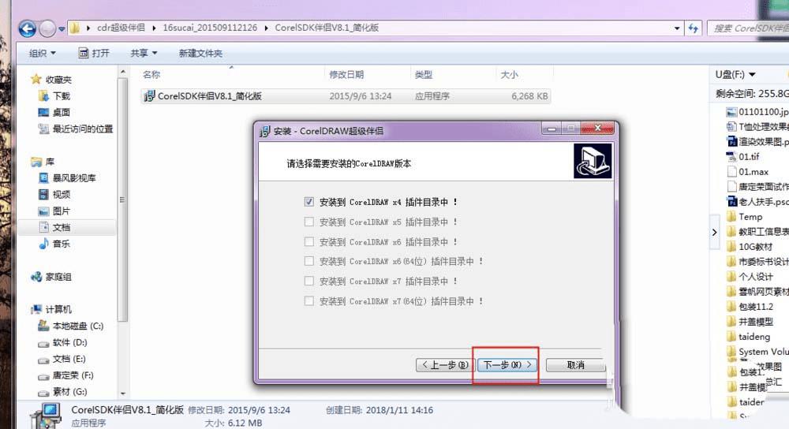Viewport: 789px width, 429px height.
Task: Open 库 in the navigation pane
Action: pos(43,162)
